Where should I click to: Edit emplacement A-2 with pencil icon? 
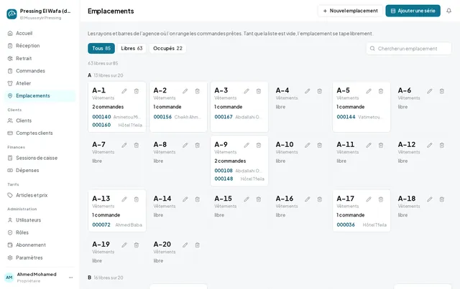(185, 91)
